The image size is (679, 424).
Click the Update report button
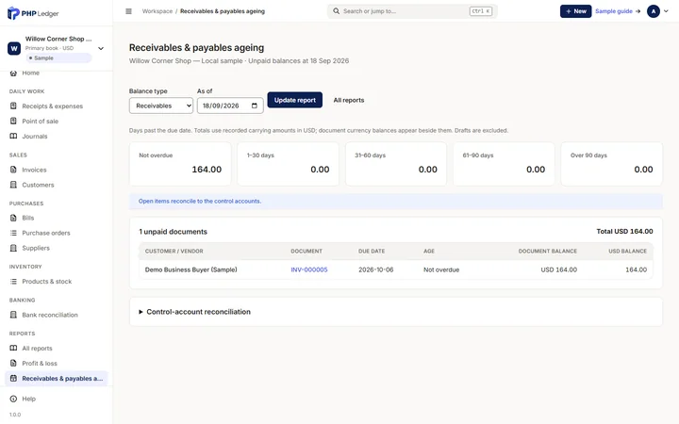click(295, 100)
